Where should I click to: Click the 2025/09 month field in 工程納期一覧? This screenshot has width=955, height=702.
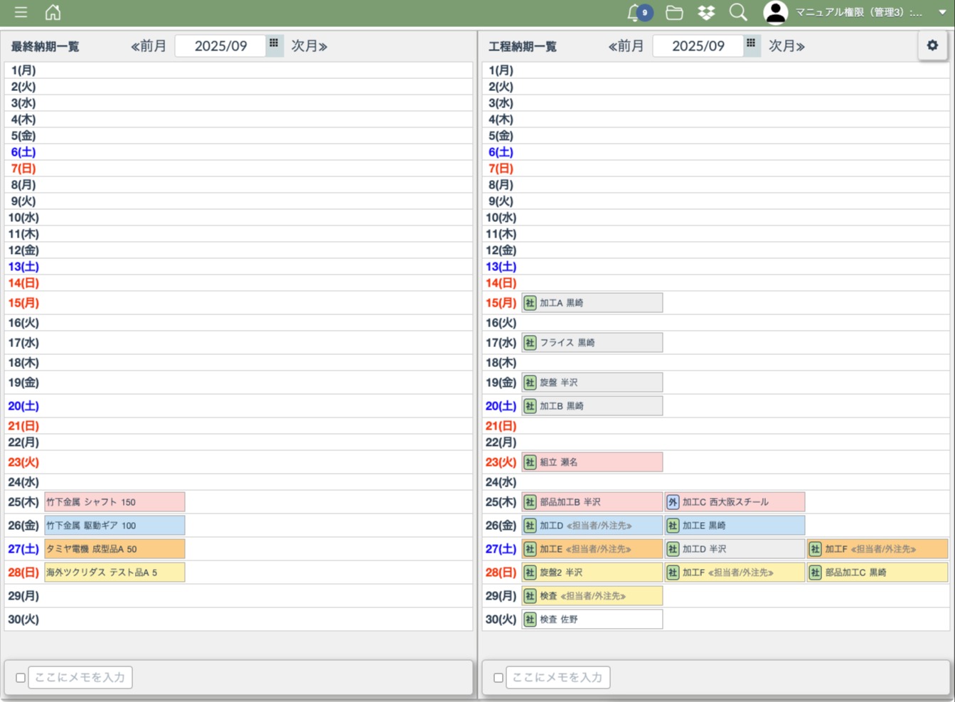click(698, 46)
